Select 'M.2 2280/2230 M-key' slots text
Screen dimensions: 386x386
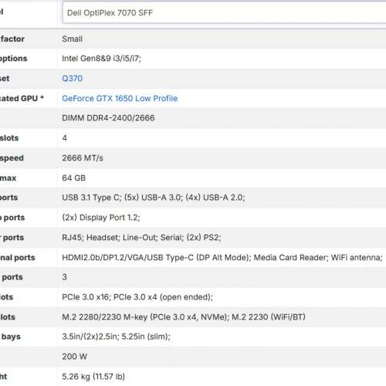[x=105, y=317]
